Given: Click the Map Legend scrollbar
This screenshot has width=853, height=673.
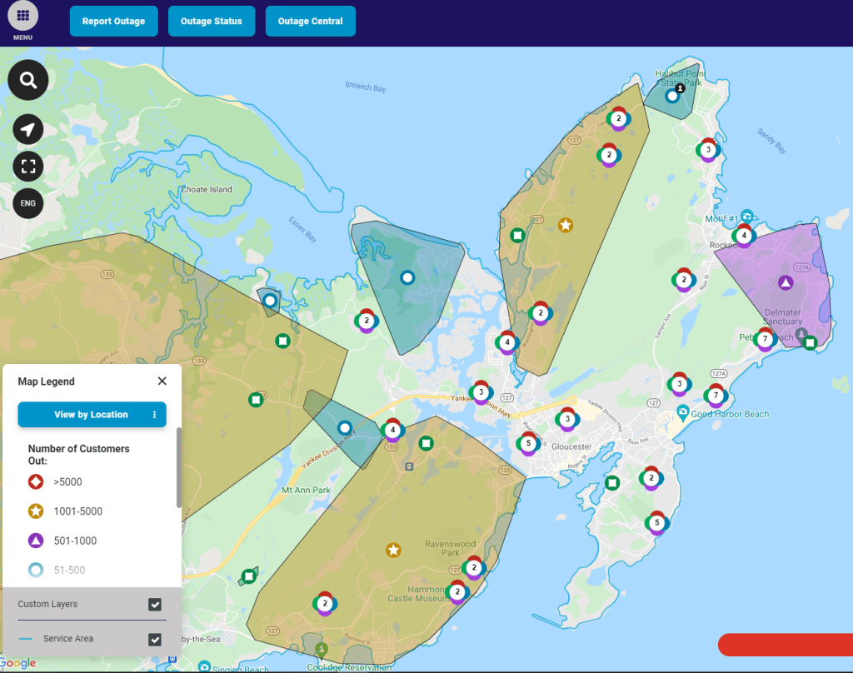Looking at the screenshot, I should (x=178, y=466).
